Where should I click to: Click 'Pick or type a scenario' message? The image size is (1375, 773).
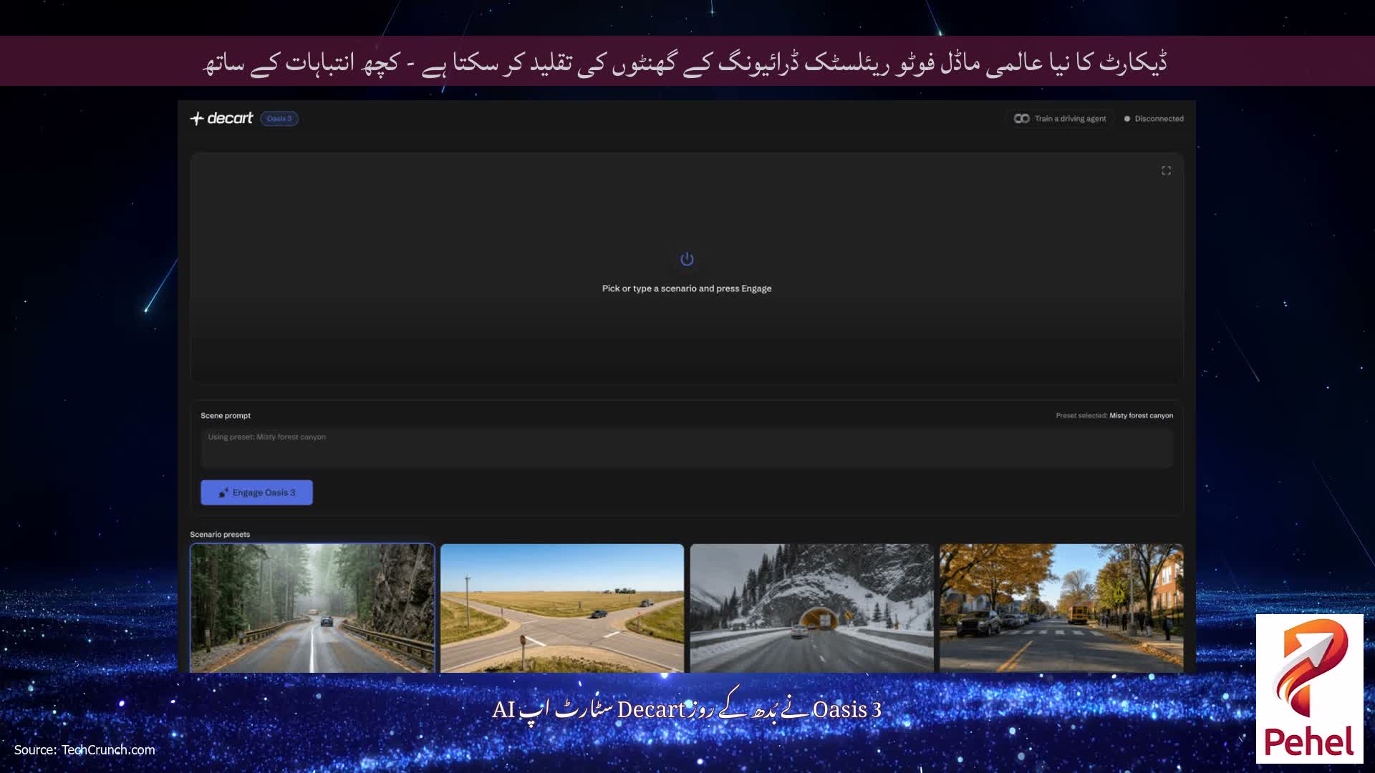(687, 288)
